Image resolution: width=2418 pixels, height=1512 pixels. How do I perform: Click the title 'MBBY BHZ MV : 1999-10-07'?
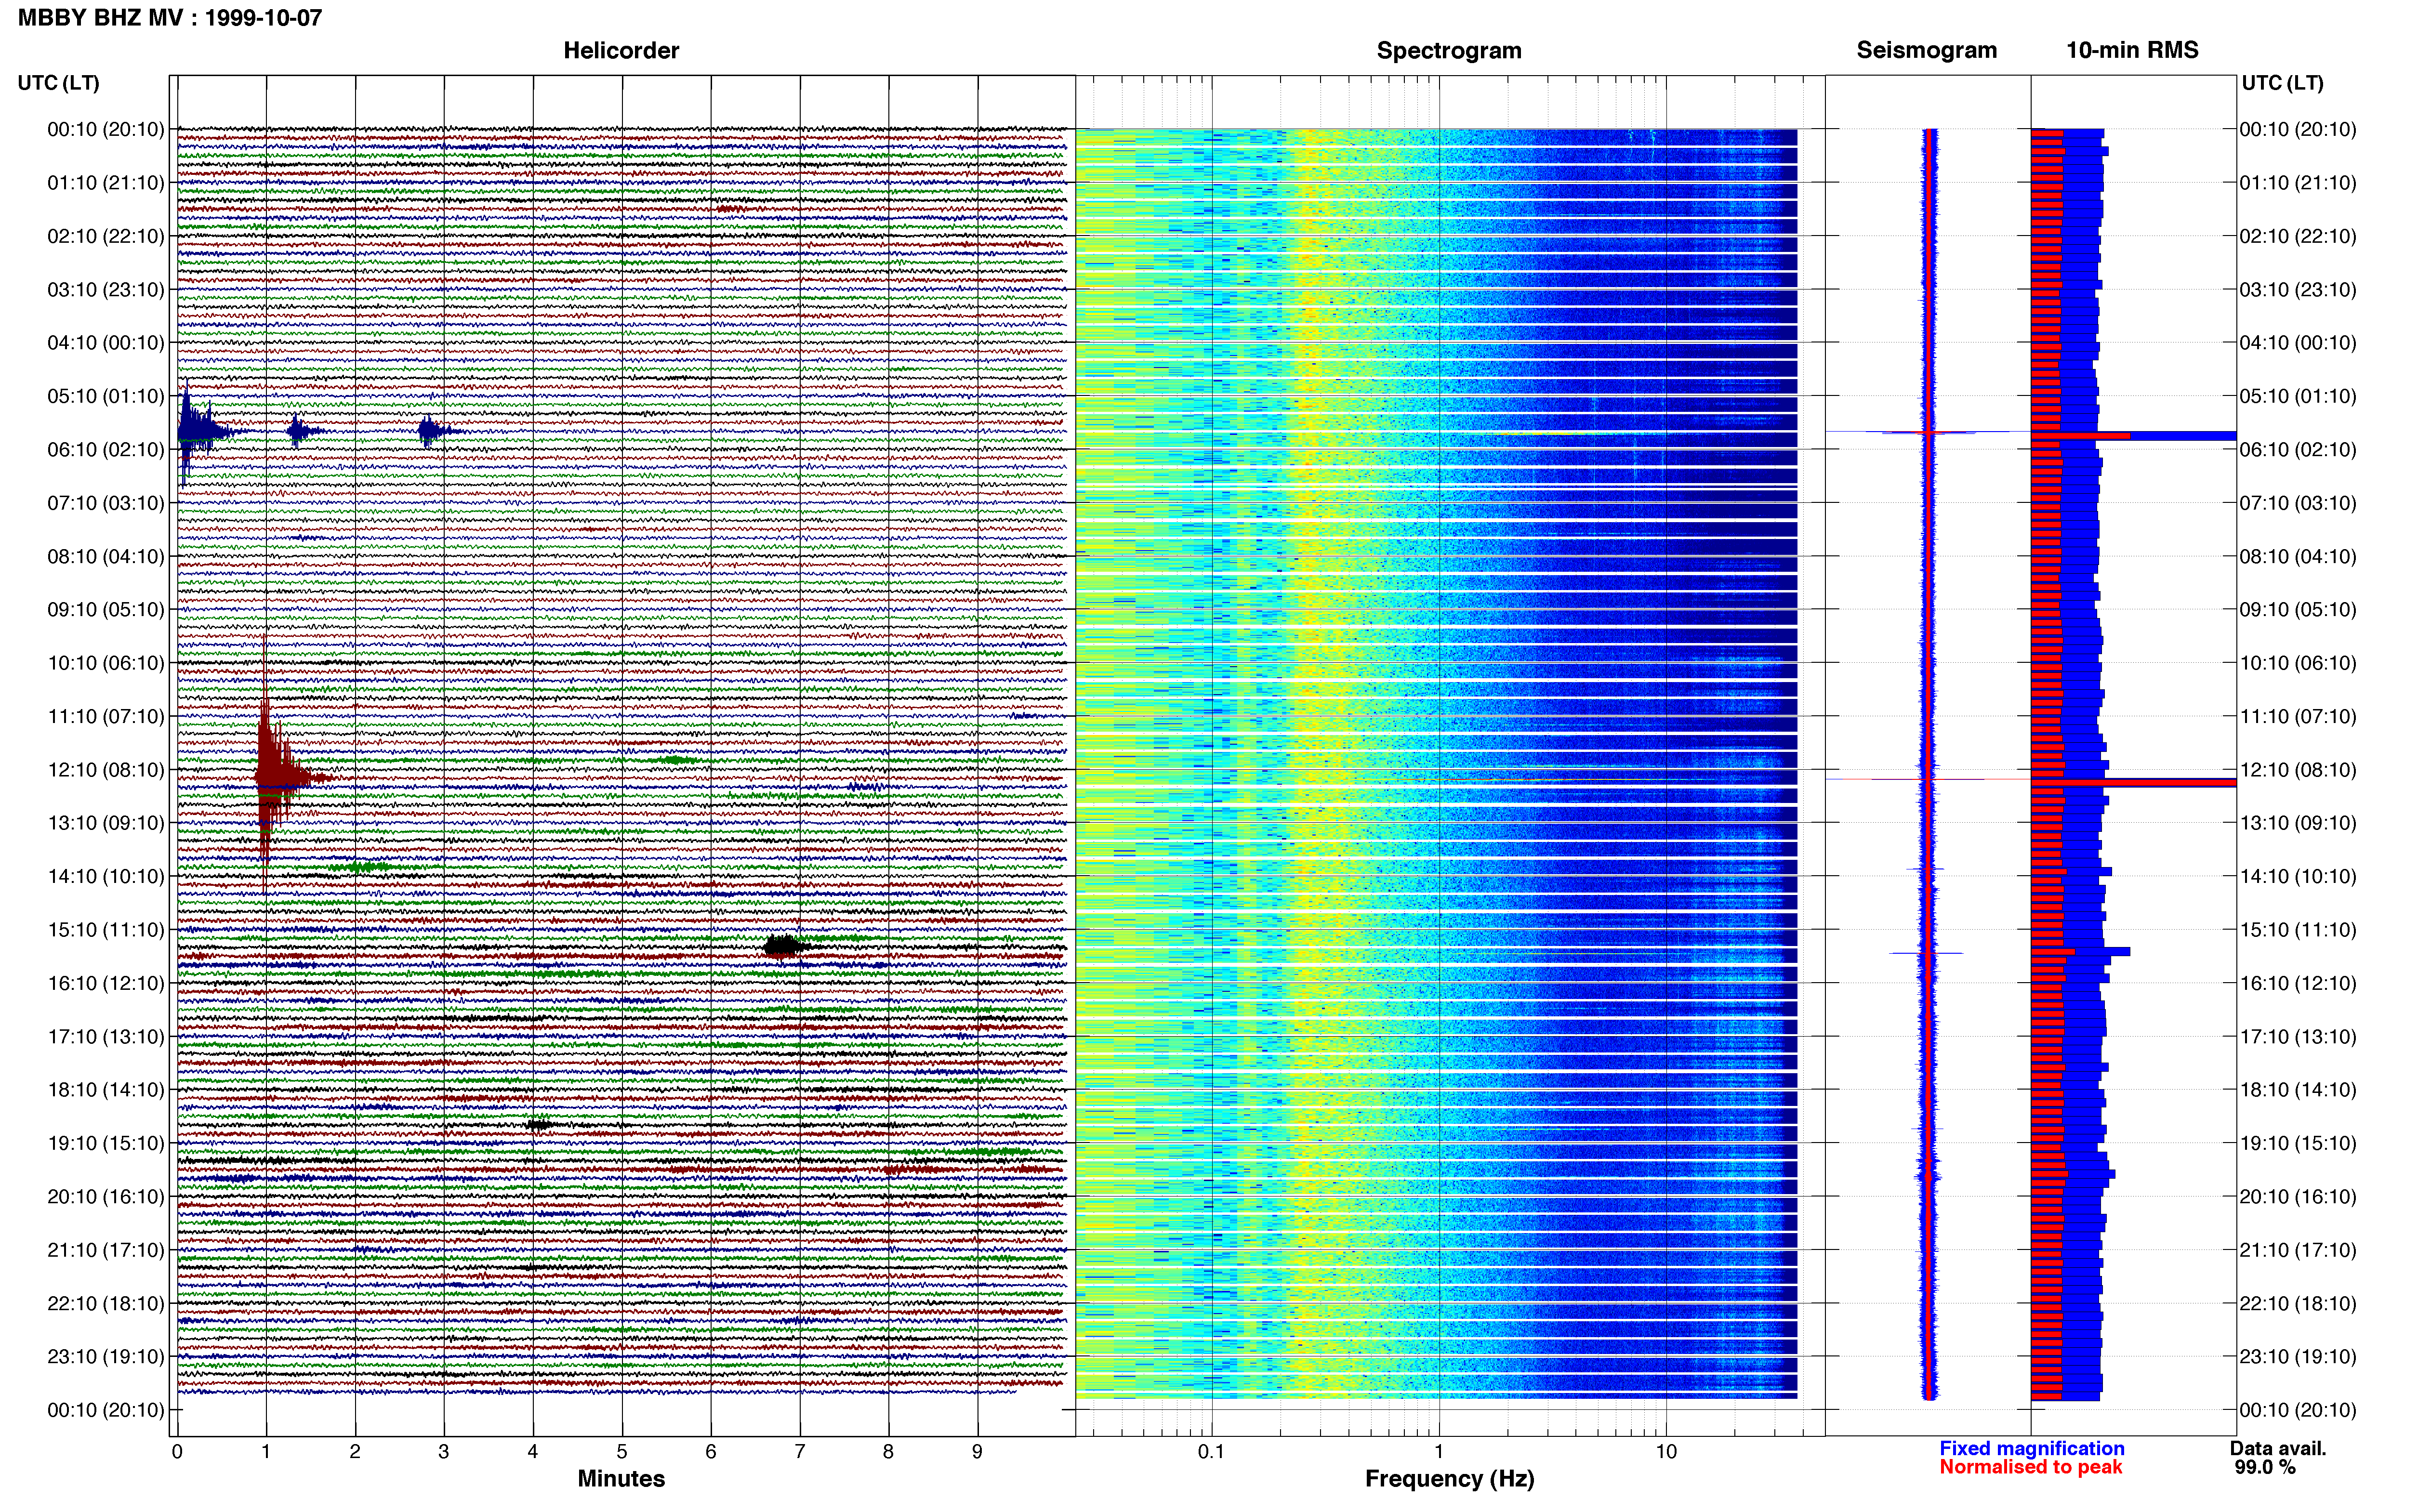[170, 17]
